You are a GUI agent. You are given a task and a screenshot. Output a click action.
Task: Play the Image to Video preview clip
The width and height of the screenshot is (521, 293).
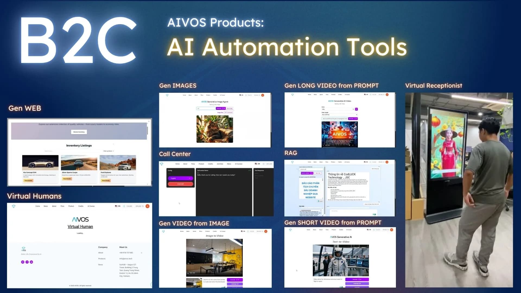(188, 273)
